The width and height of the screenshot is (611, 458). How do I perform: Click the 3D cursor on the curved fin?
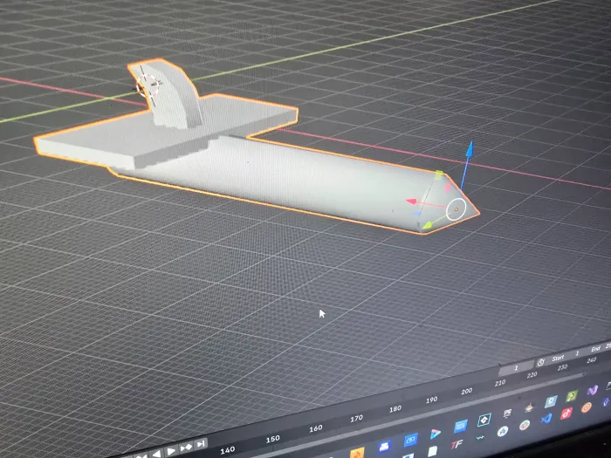click(148, 86)
